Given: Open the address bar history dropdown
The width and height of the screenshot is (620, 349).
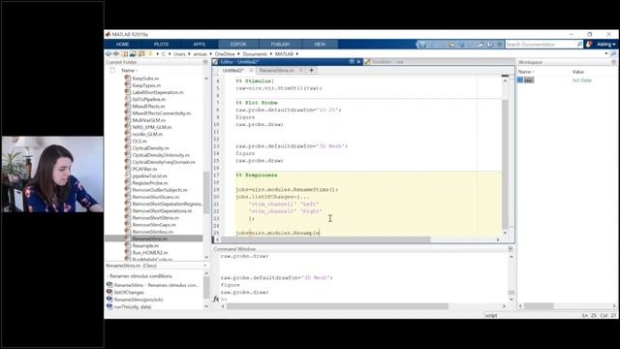Looking at the screenshot, I should pos(606,54).
